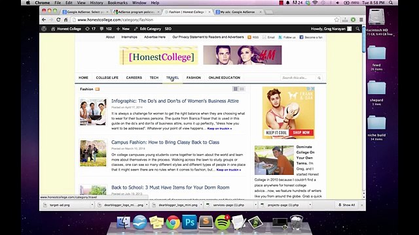Click the admin bar search magnifier

click(357, 29)
